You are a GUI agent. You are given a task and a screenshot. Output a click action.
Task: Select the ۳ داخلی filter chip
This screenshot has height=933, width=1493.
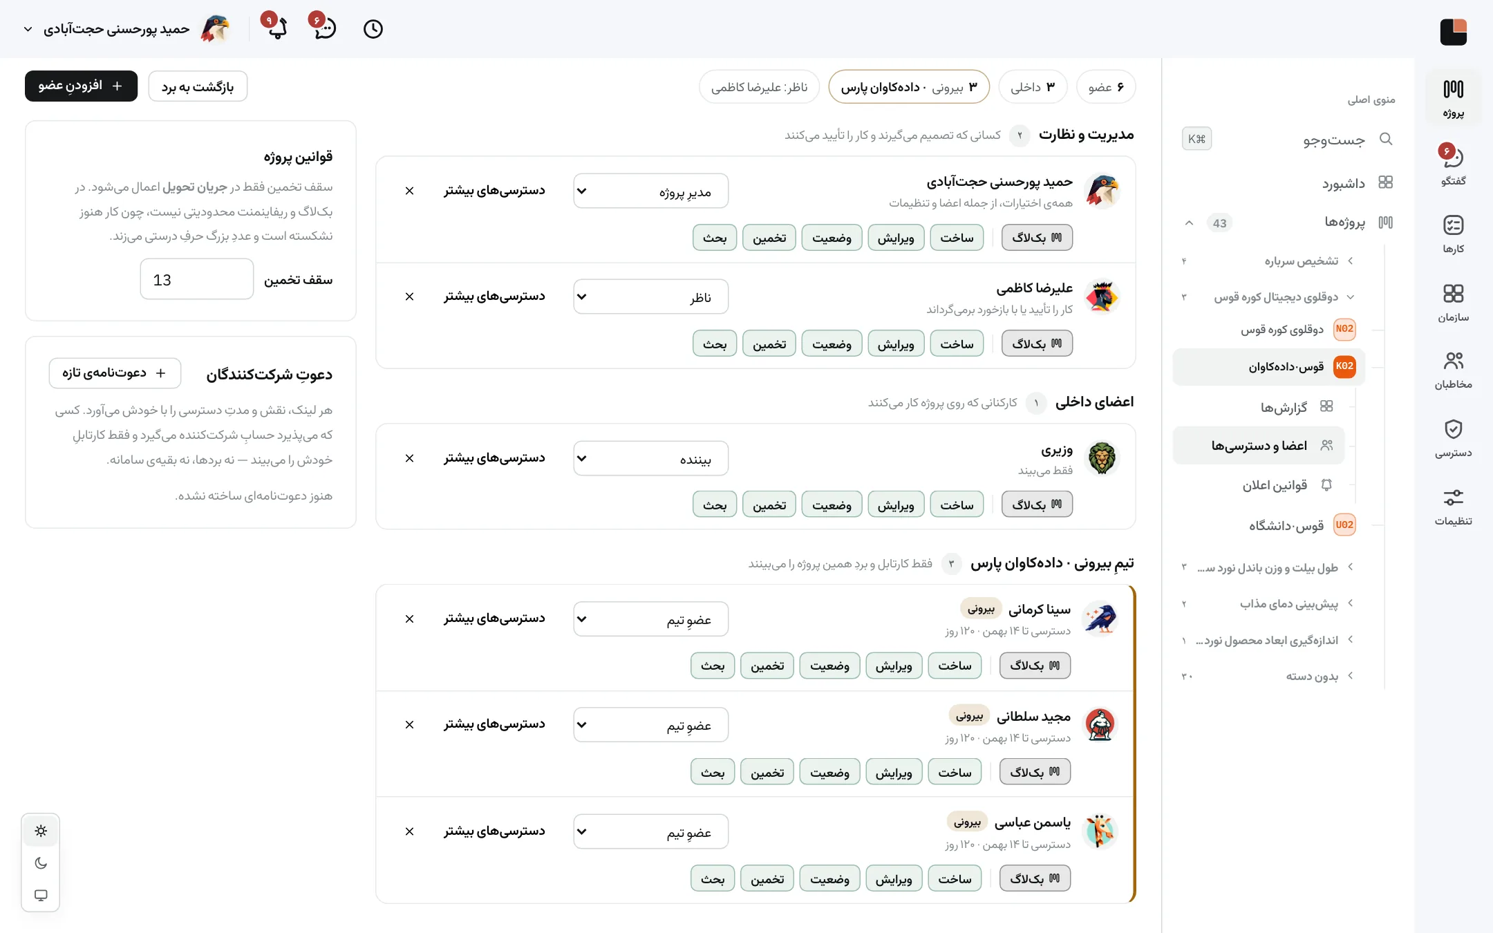tap(1033, 87)
